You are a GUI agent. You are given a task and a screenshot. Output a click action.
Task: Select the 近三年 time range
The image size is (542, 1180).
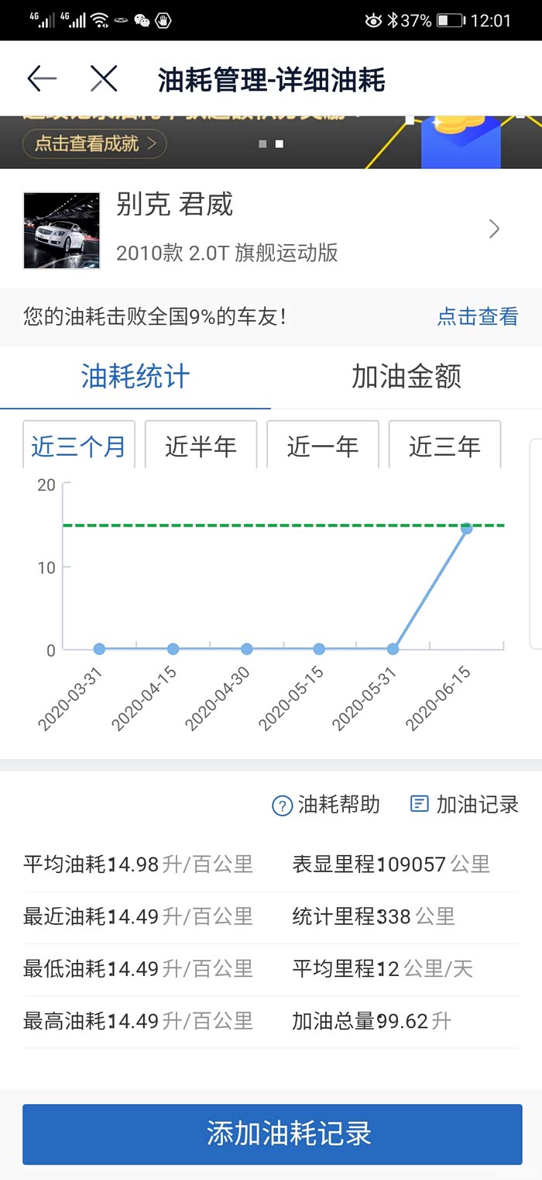point(444,445)
